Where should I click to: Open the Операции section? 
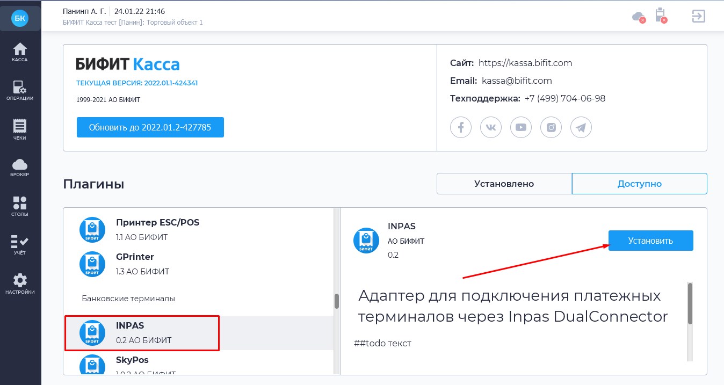click(20, 91)
